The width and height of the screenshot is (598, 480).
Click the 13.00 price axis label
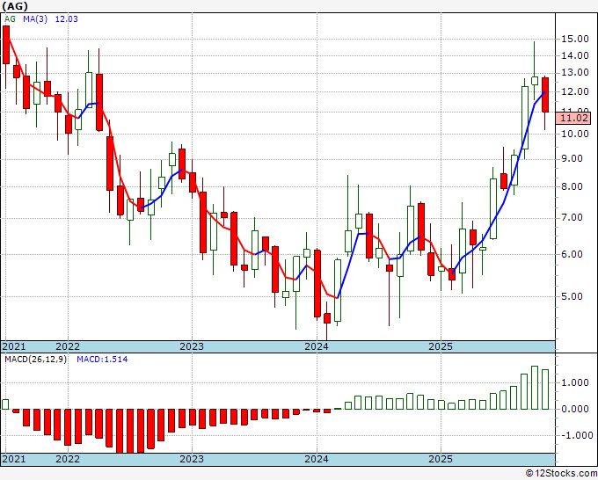click(x=574, y=72)
